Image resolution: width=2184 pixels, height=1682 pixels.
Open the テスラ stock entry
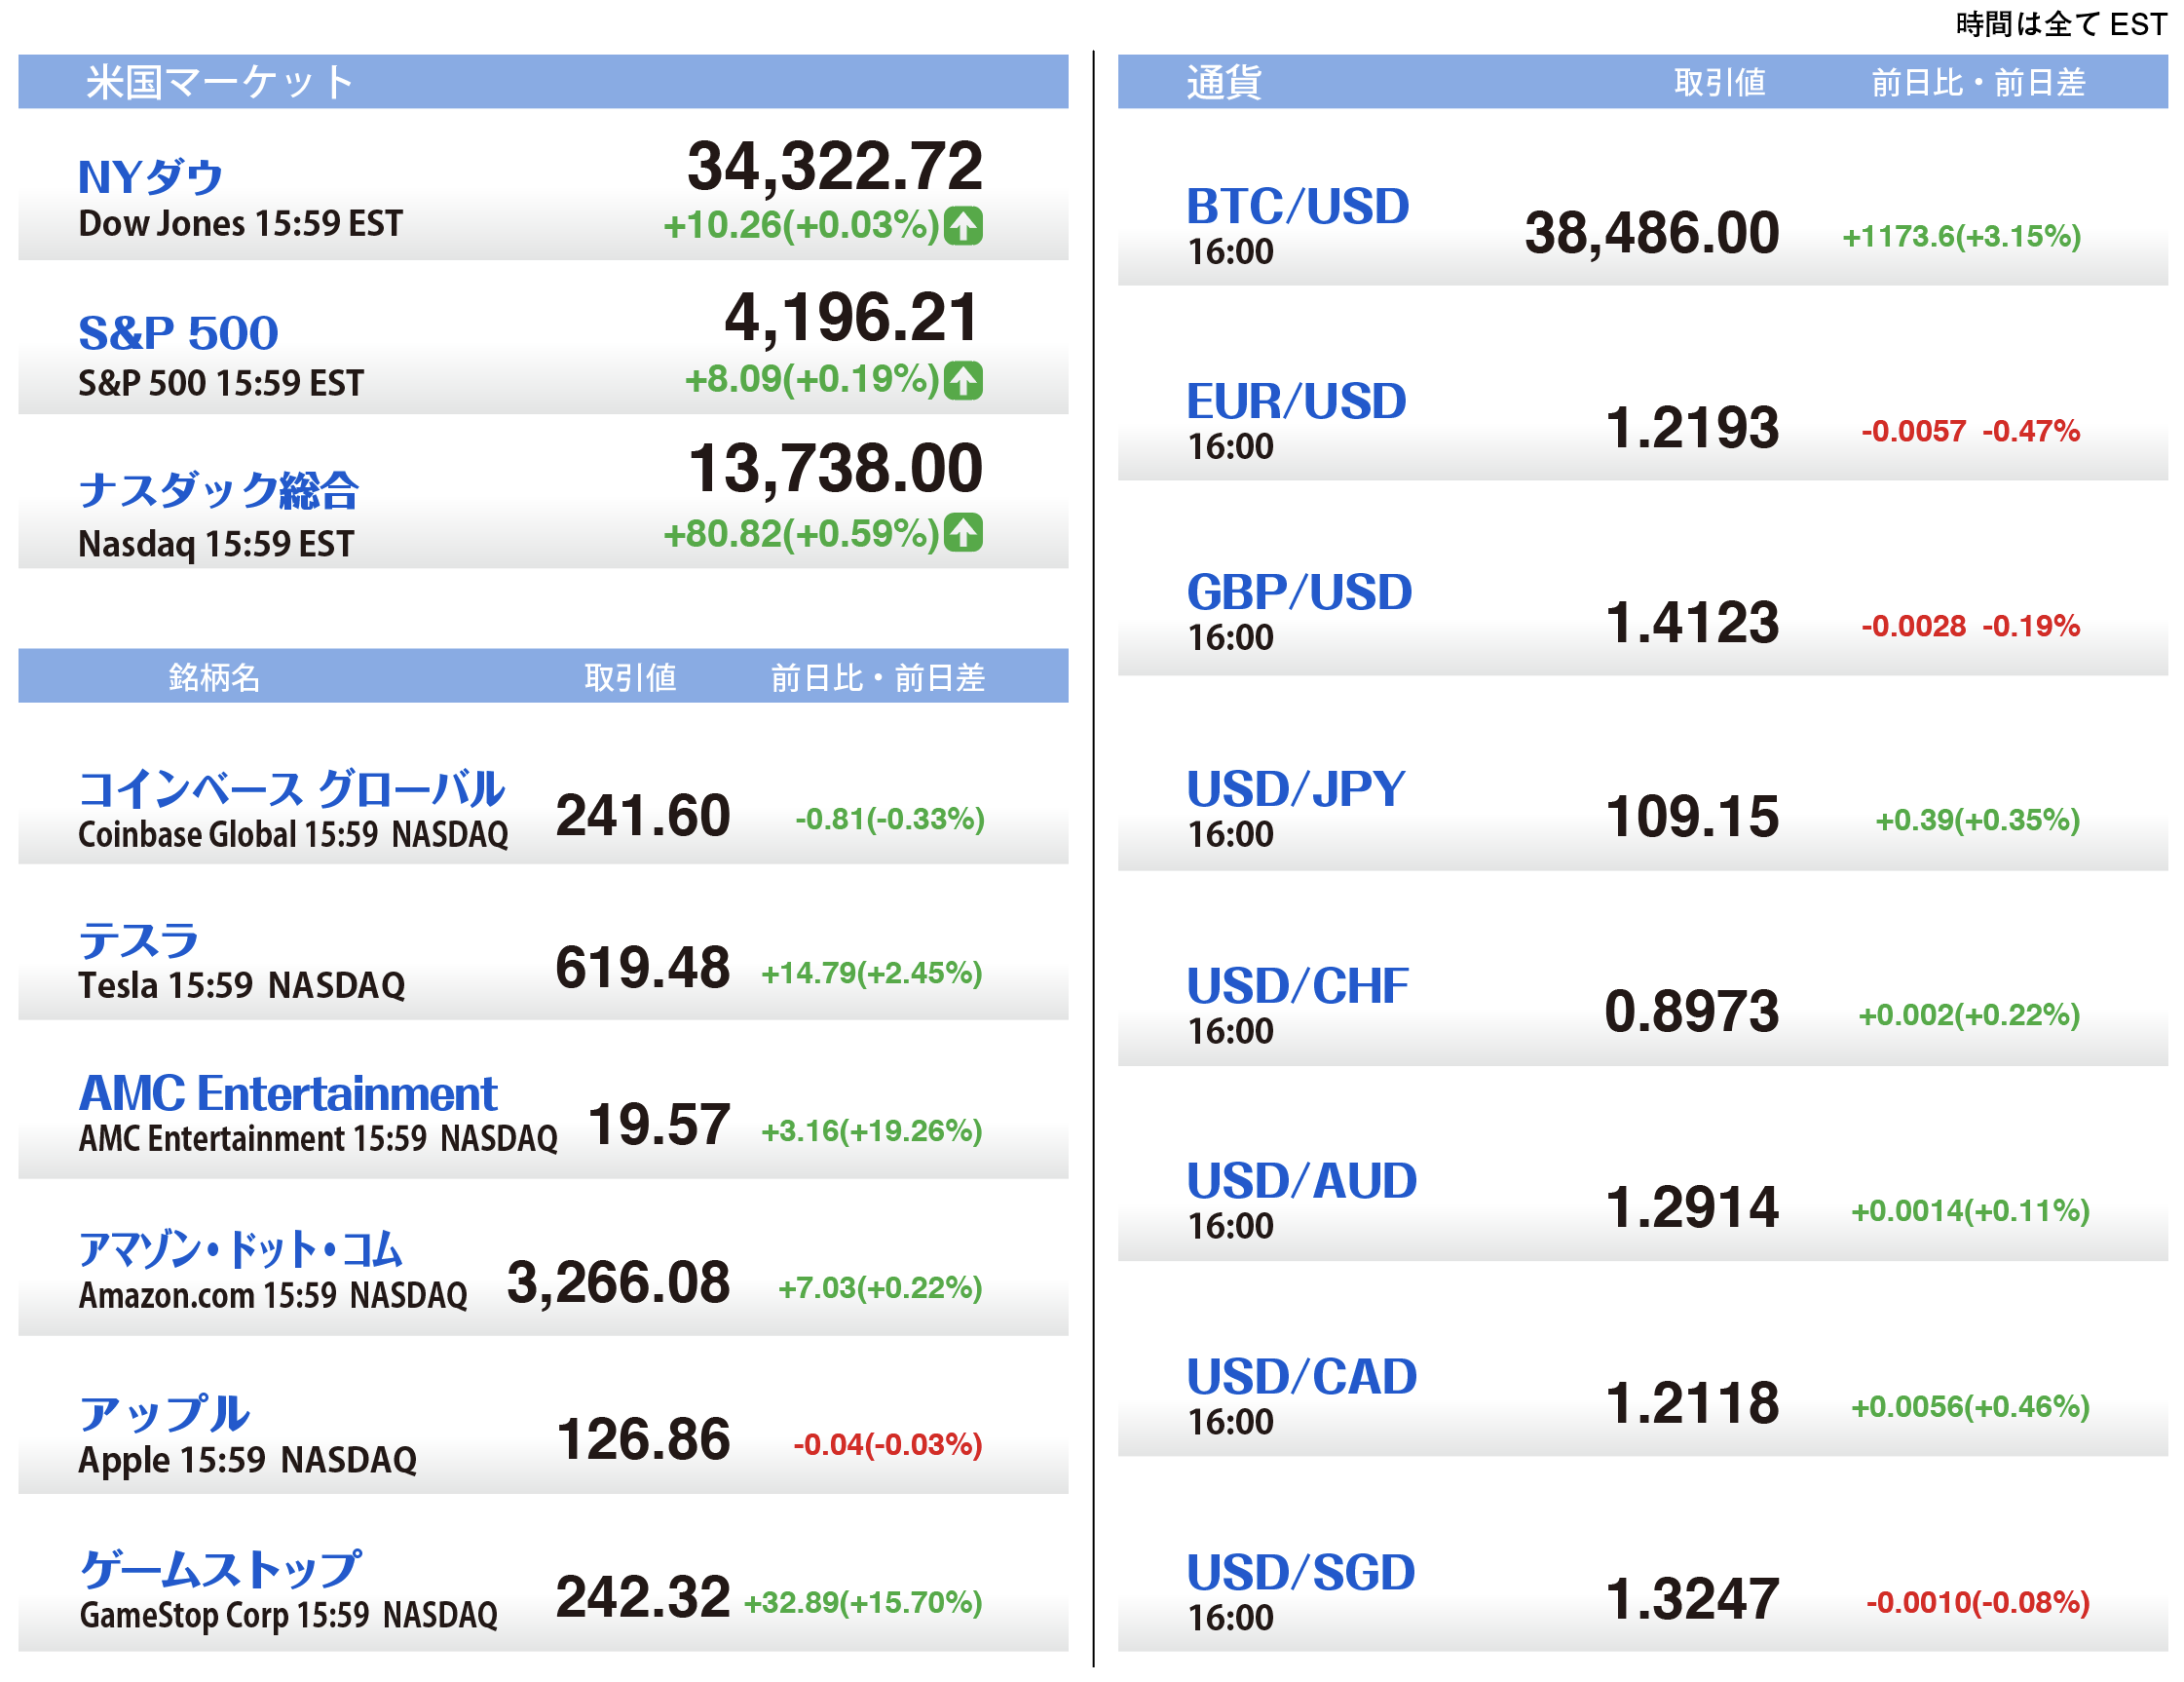point(139,941)
